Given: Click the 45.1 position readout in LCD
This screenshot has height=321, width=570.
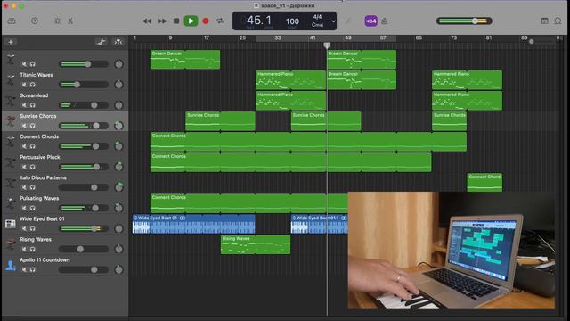Looking at the screenshot, I should tap(259, 20).
